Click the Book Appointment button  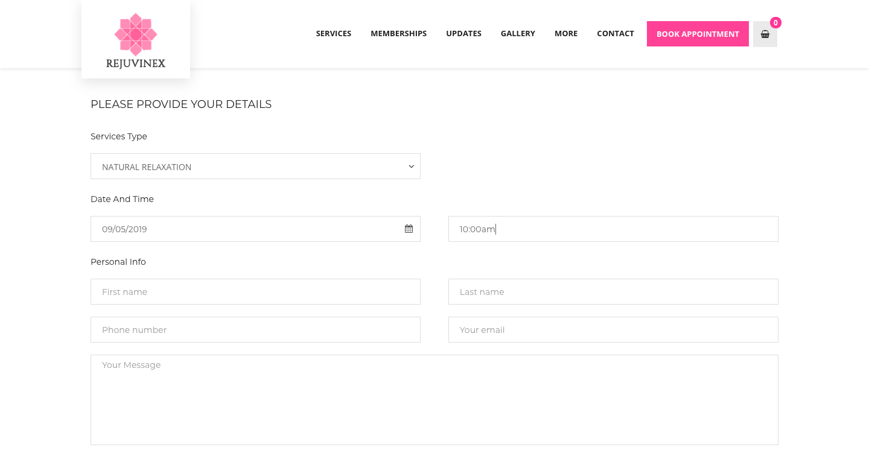698,34
